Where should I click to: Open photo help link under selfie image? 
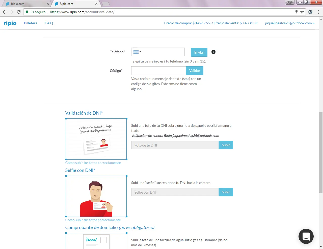pos(93,220)
